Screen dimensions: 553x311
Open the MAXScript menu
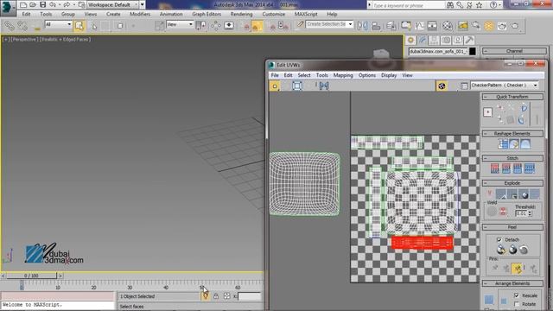(x=306, y=14)
